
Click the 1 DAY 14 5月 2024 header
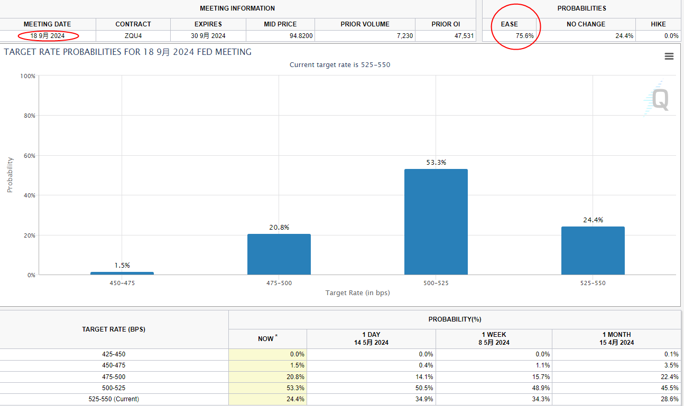(371, 338)
